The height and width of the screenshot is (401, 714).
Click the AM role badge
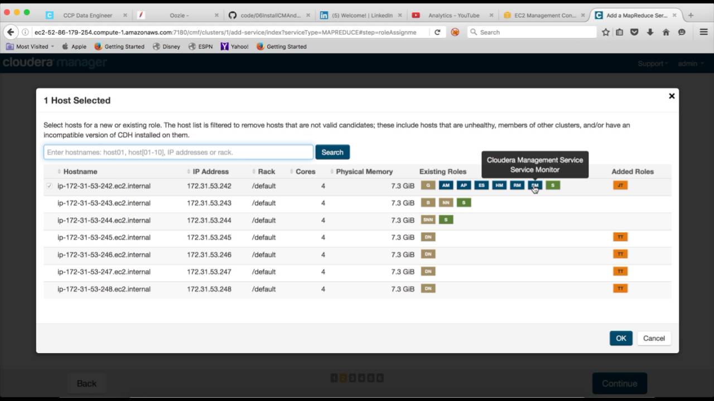pyautogui.click(x=446, y=185)
